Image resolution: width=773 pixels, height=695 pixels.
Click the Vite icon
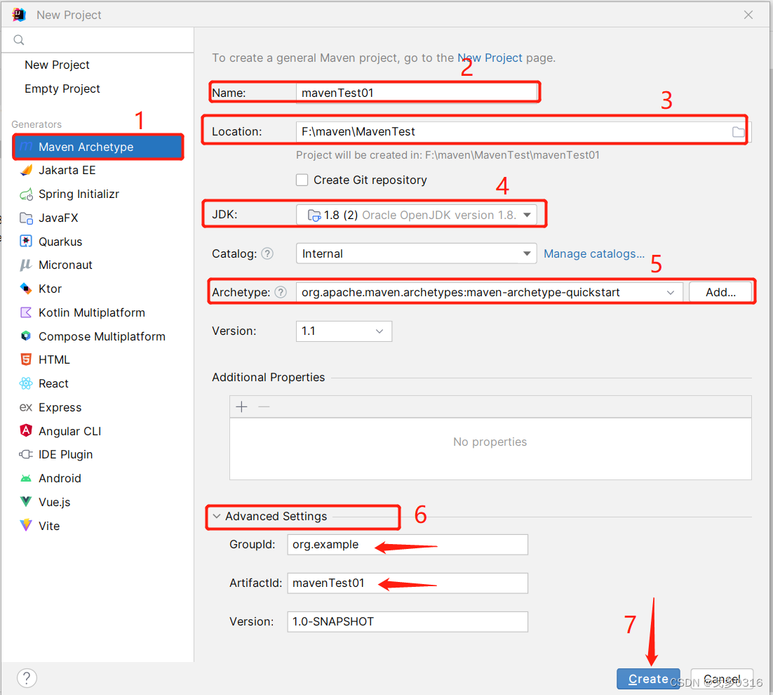pos(26,525)
